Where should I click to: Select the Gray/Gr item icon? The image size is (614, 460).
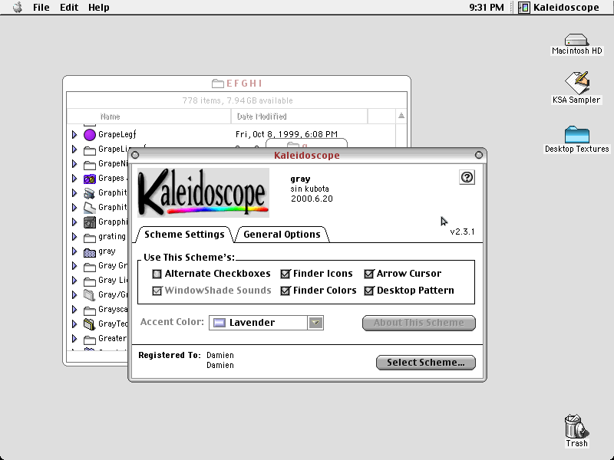point(90,295)
